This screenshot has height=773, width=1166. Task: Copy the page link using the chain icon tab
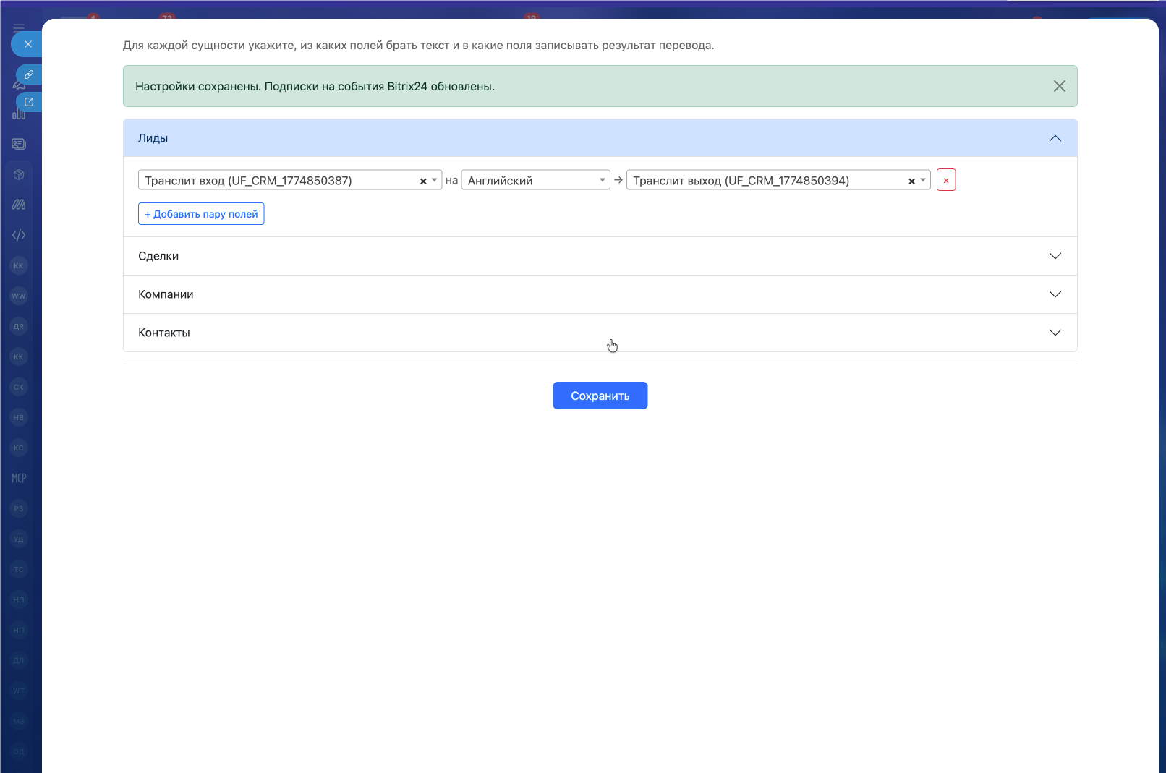coord(29,74)
